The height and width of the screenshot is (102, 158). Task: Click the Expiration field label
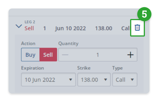tap(32, 68)
